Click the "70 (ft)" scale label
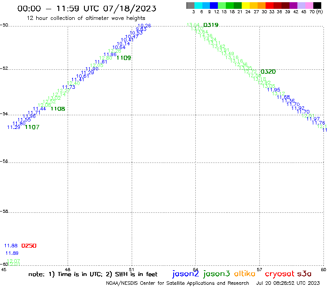 click(316, 11)
